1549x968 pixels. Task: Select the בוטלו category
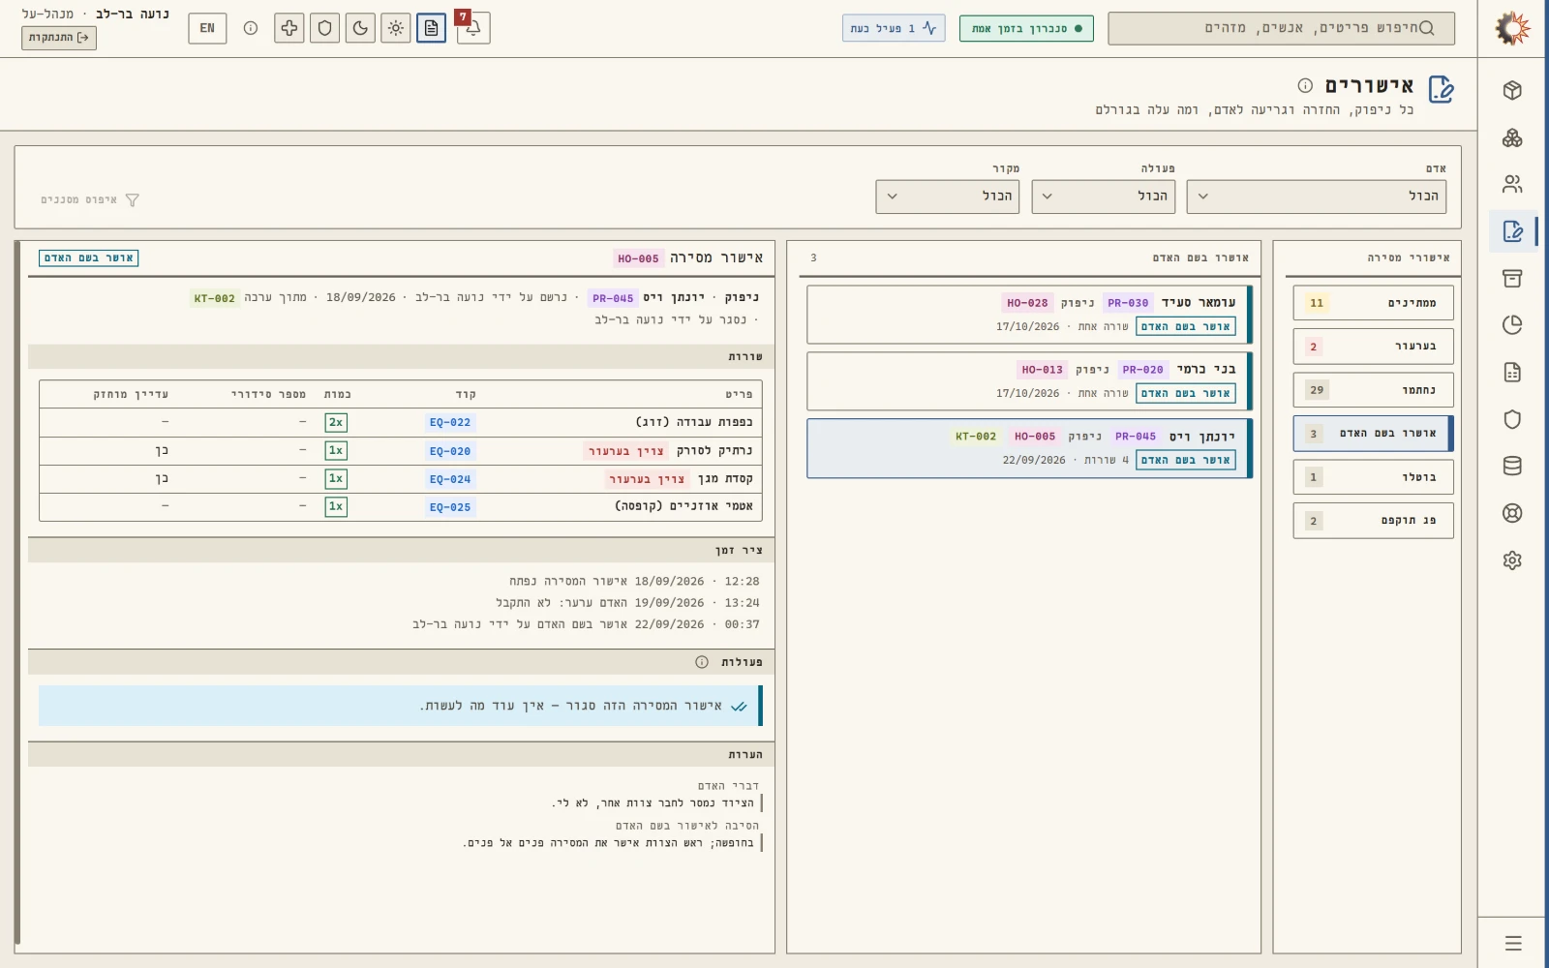coord(1373,477)
